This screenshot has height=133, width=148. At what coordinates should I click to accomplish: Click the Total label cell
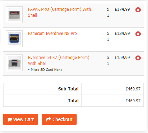pos(42,101)
